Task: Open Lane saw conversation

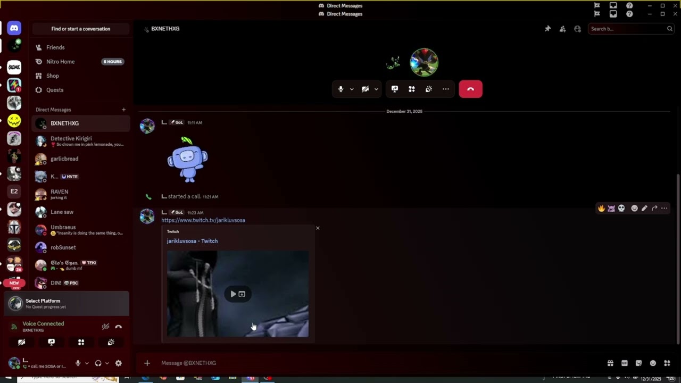Action: click(x=81, y=212)
